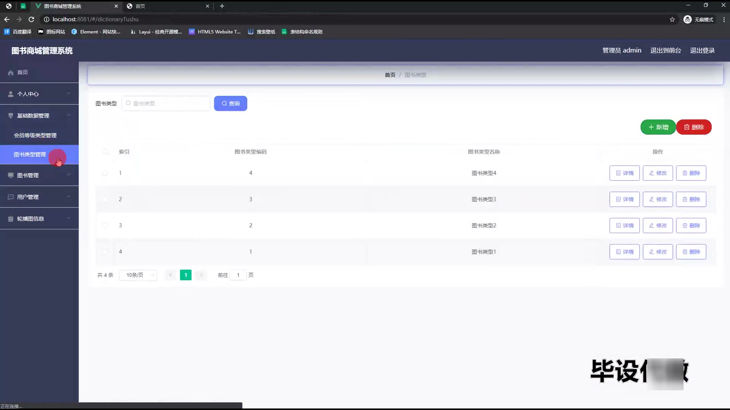Open 会员等级类型管理 submenu item
730x410 pixels.
[x=39, y=136]
